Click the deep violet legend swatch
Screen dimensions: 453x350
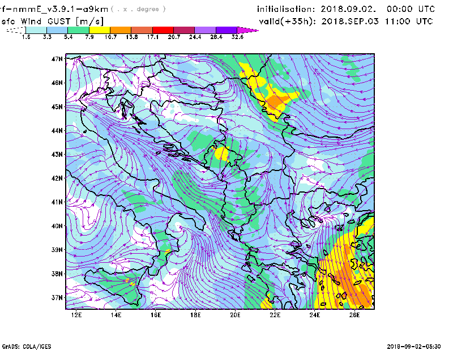(226, 30)
